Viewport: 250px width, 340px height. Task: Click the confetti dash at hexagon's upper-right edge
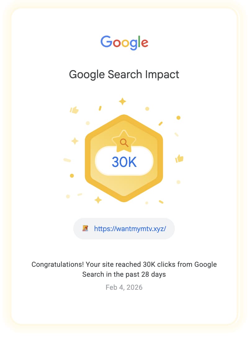[x=160, y=123]
